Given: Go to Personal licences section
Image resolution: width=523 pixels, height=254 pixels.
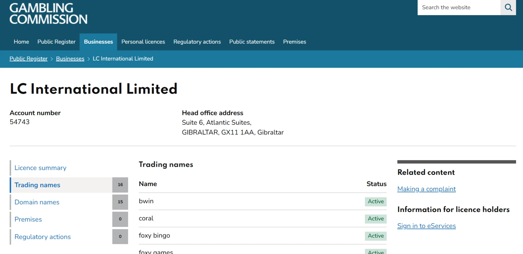Looking at the screenshot, I should point(143,42).
